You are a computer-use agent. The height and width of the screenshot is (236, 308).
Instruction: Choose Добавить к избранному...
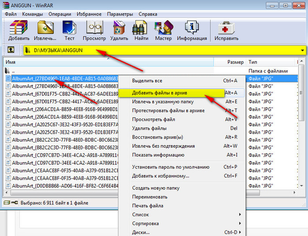(182, 176)
